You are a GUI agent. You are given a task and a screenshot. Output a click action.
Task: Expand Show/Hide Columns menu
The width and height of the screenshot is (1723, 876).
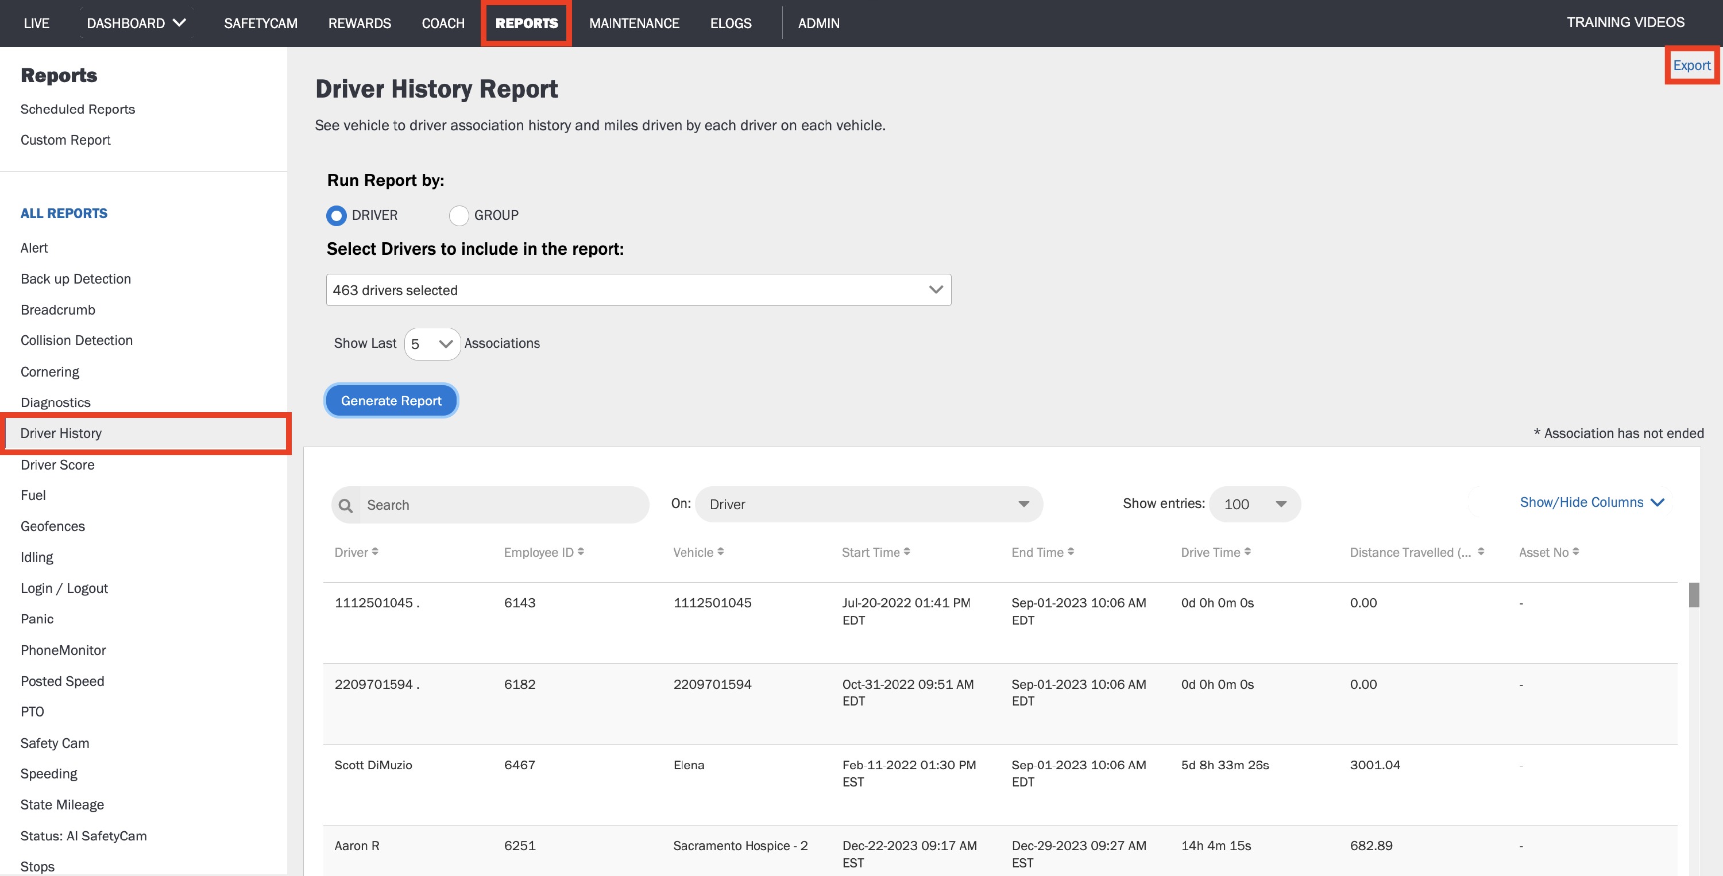point(1591,502)
